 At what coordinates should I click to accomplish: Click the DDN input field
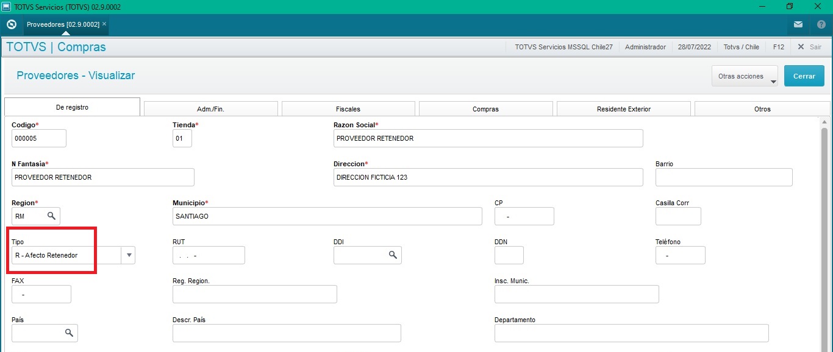click(x=509, y=255)
